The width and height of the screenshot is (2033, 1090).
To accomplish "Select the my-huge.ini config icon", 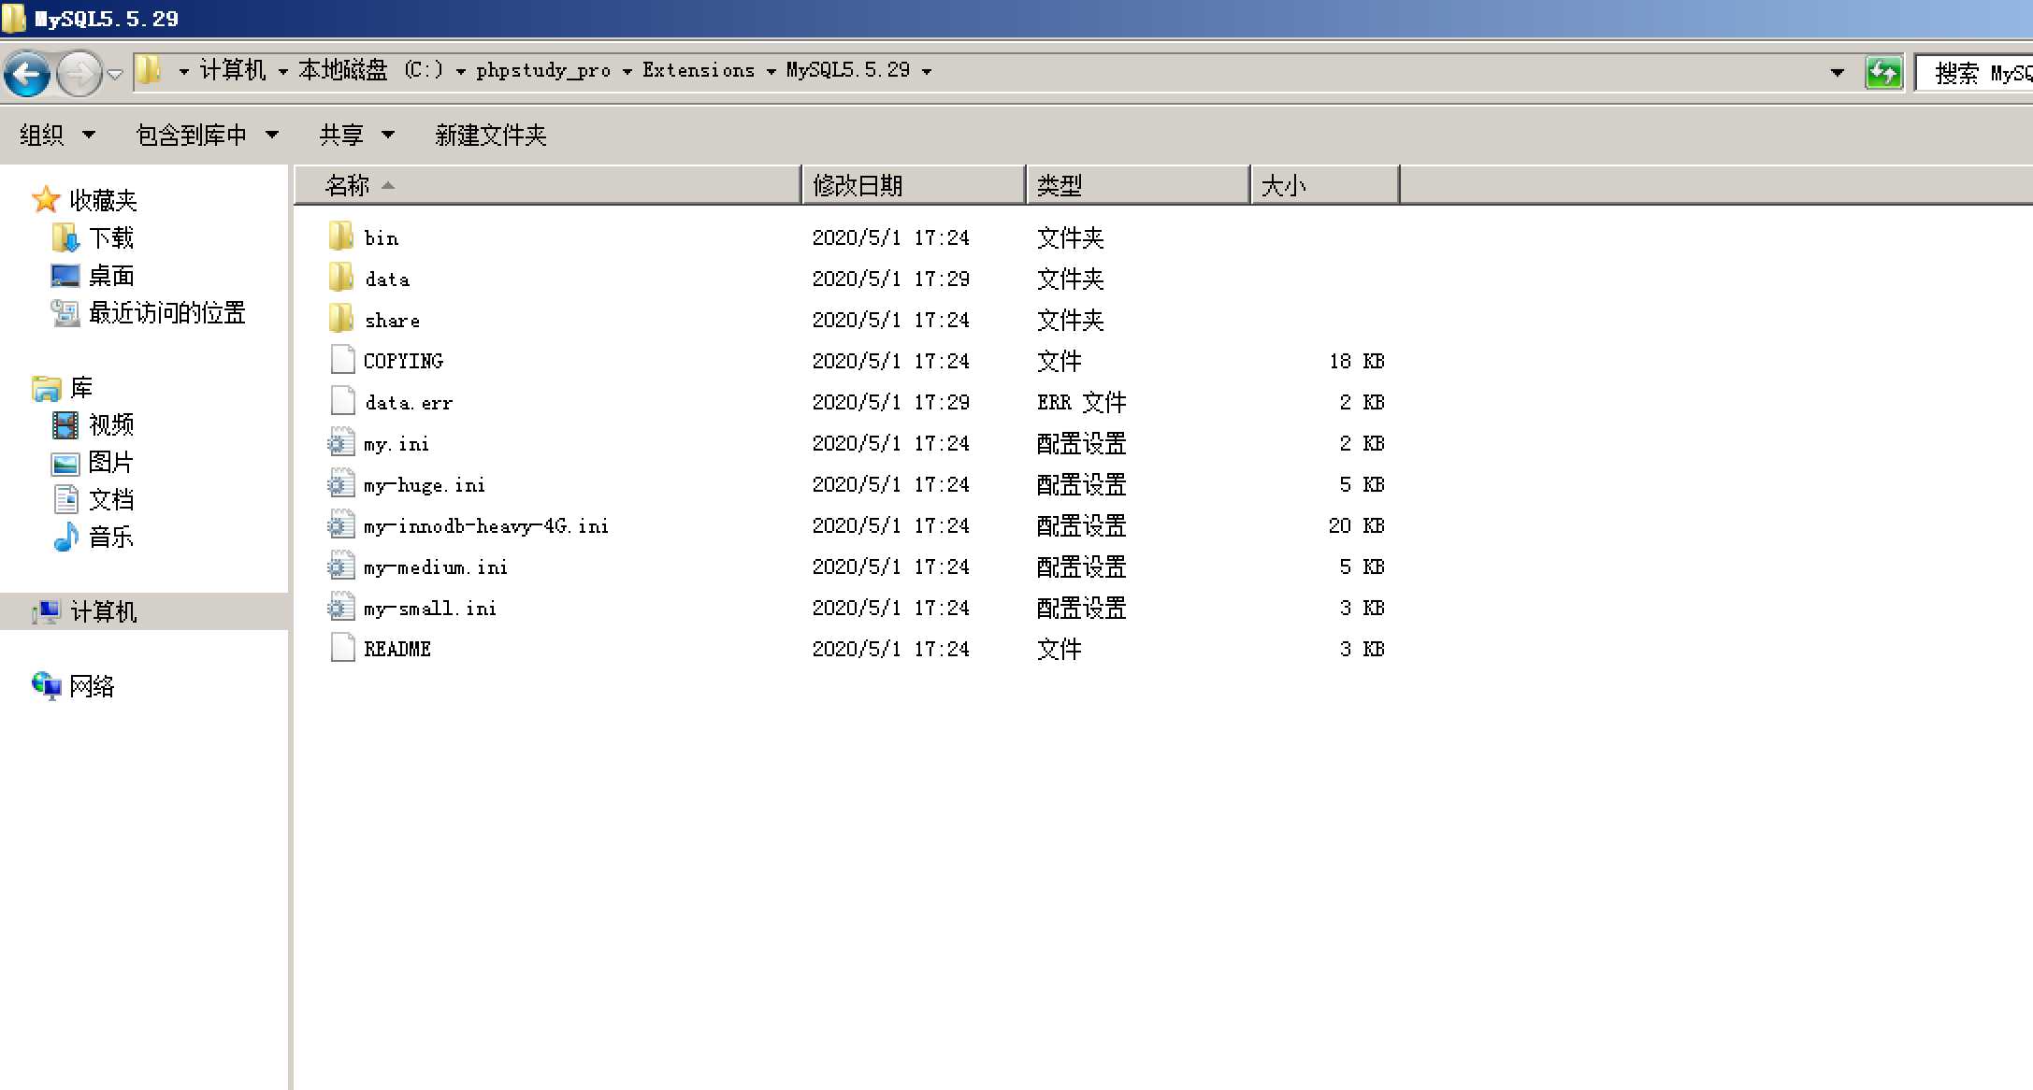I will click(341, 483).
